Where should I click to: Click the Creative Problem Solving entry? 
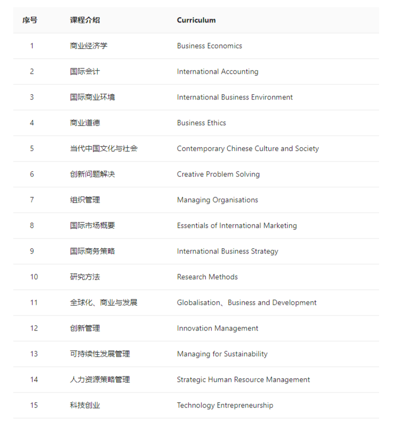coord(218,174)
